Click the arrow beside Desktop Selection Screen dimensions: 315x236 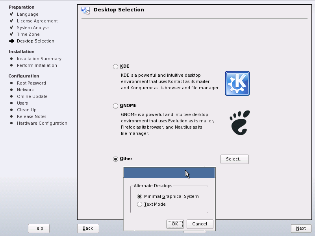[x=12, y=41]
